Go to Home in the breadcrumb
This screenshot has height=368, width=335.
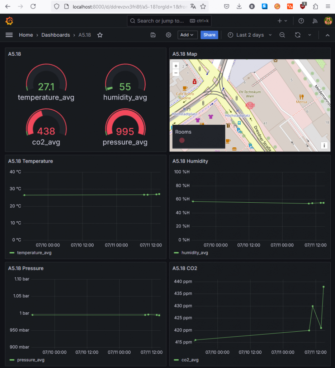(26, 35)
